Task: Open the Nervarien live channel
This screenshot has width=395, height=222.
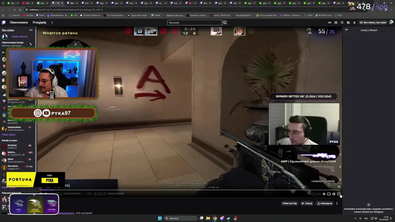Action: [18, 167]
